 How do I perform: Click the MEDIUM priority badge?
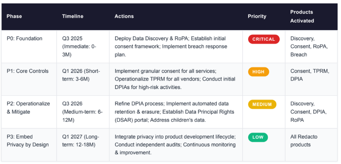coord(262,105)
